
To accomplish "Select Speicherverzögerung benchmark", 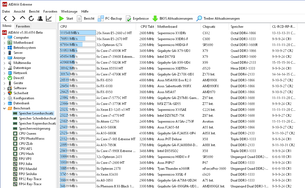I will [x=32, y=129].
